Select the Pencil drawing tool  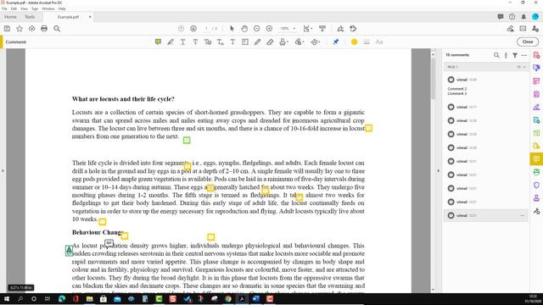pos(257,42)
